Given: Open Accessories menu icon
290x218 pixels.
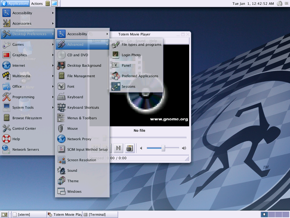Looking at the screenshot, I should click(6, 23).
